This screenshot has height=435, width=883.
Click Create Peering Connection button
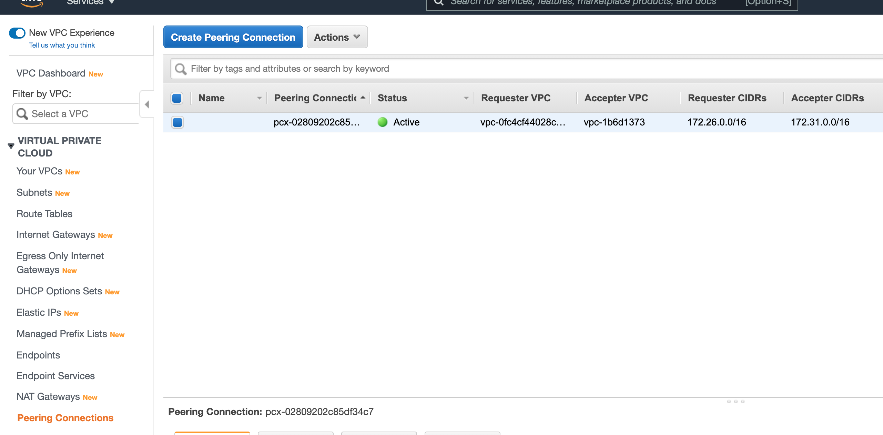point(233,37)
